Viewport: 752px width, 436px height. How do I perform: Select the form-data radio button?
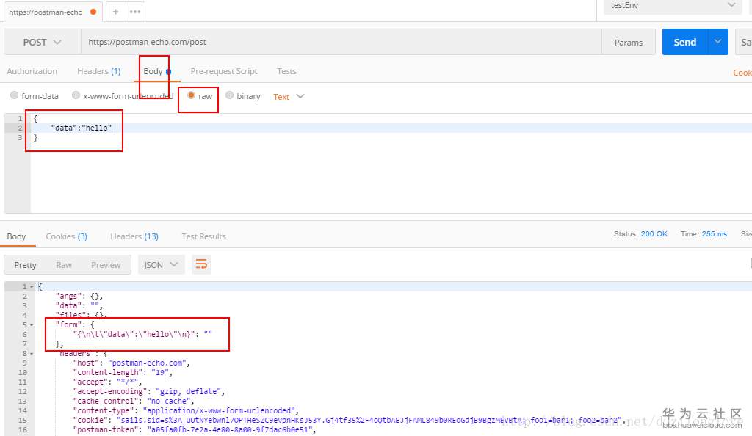(15, 95)
